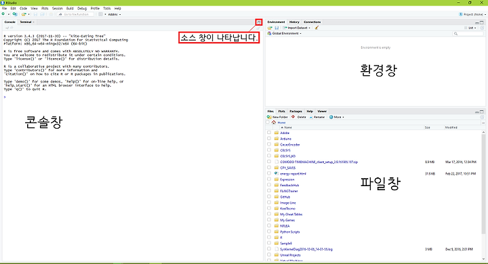Viewport: 488px width, 264px height.
Task: Sort files by the Modified column header
Action: coord(451,127)
